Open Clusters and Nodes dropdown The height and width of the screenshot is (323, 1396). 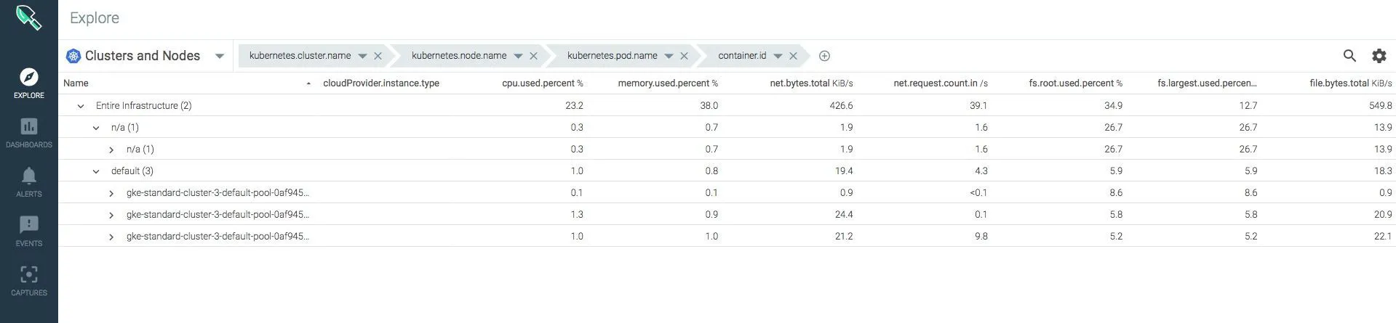(219, 56)
